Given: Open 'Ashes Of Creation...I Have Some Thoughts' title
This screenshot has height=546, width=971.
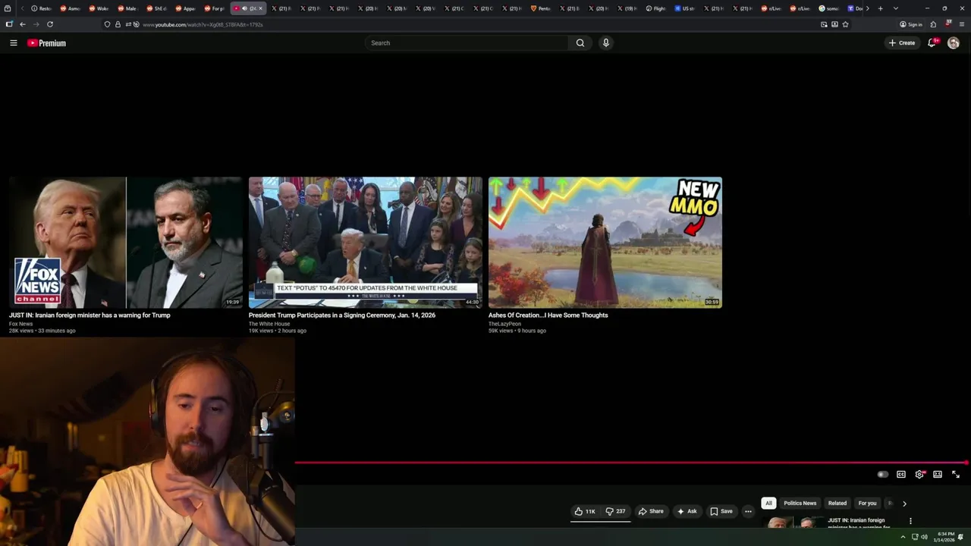Looking at the screenshot, I should [x=548, y=315].
